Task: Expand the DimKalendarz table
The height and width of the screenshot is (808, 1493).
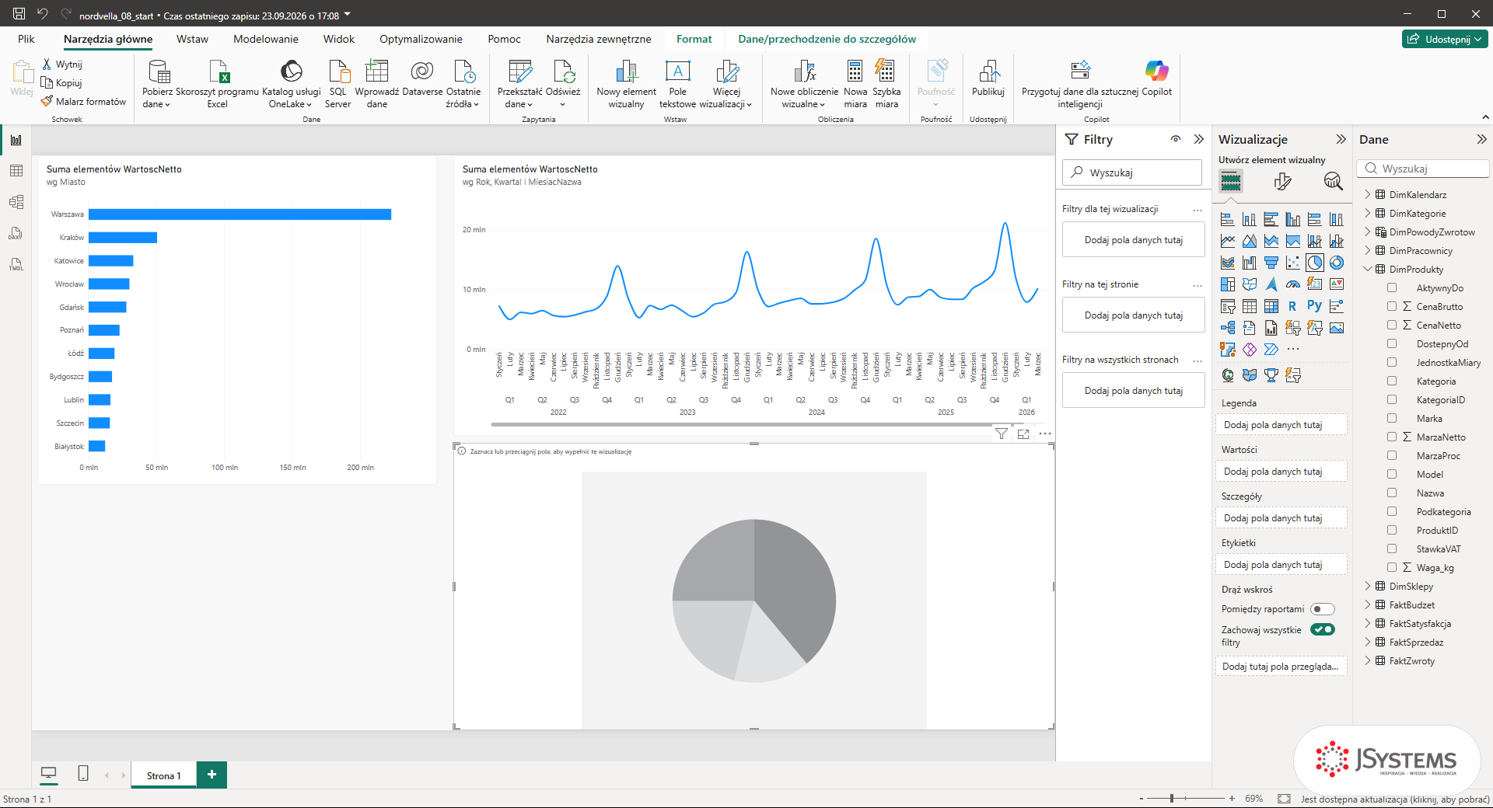Action: 1368,195
